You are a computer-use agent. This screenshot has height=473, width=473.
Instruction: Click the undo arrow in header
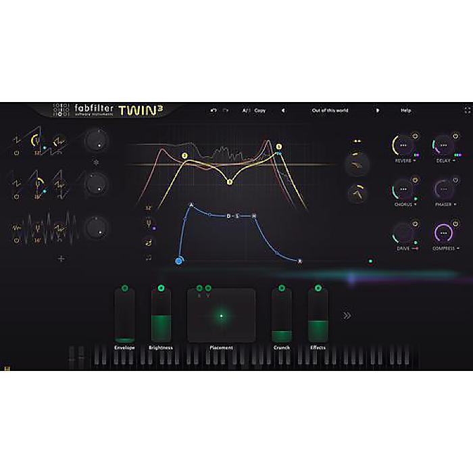214,111
